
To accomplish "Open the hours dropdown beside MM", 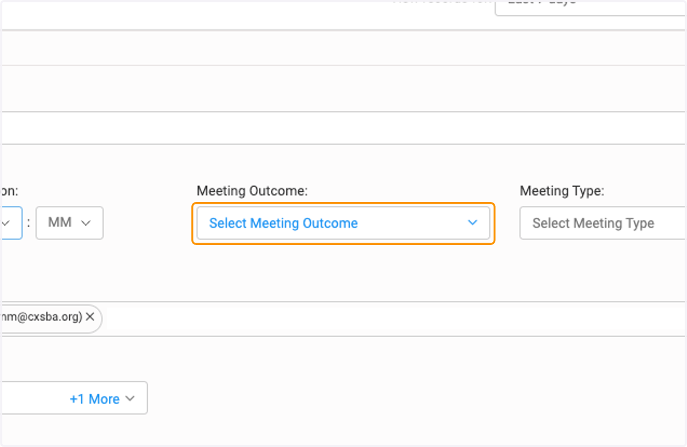I will [11, 223].
